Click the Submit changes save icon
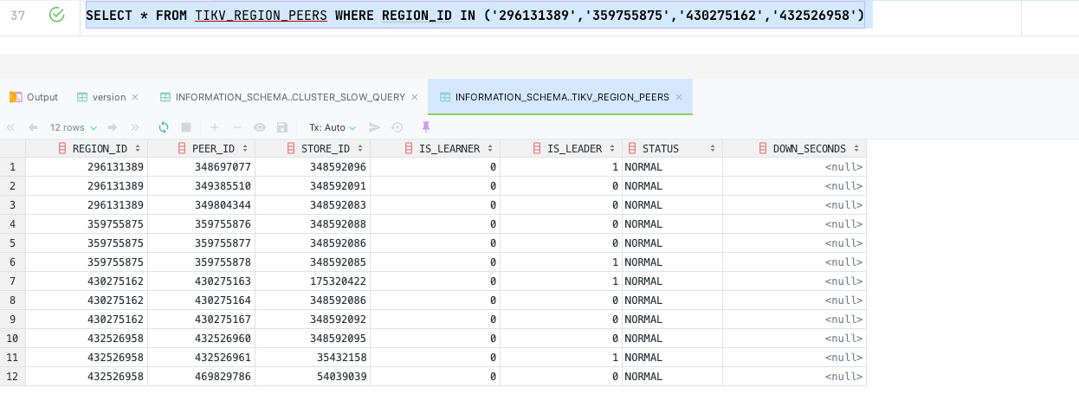 pyautogui.click(x=281, y=127)
